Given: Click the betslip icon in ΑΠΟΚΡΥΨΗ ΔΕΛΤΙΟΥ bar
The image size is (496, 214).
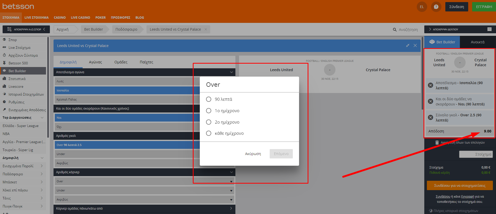Looking at the screenshot, I should coord(490,29).
